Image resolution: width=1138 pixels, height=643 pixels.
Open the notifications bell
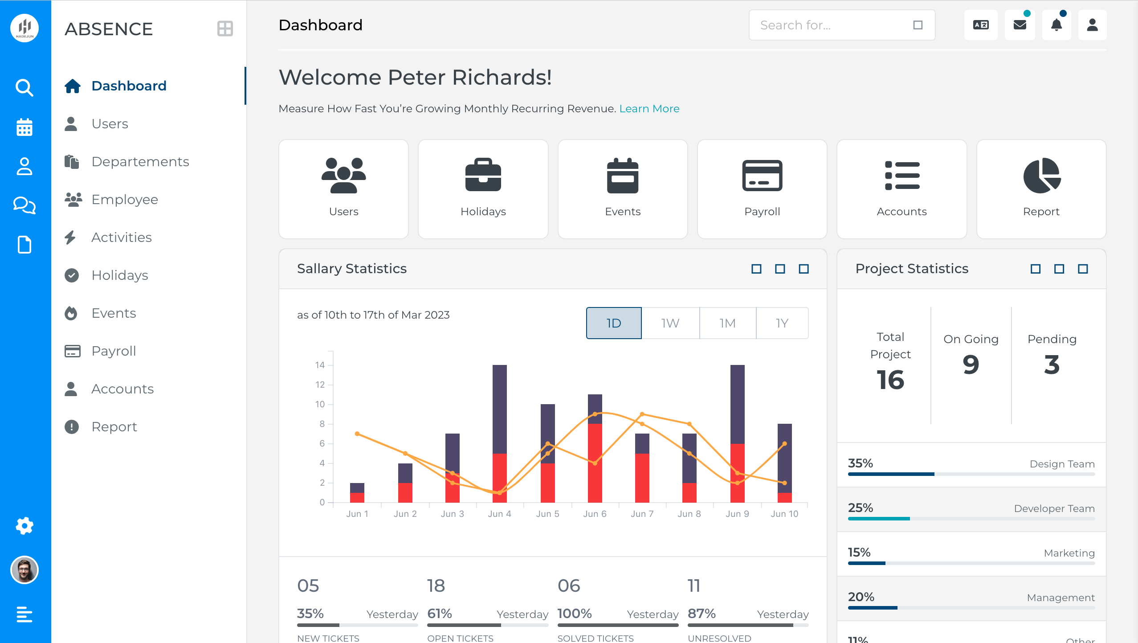(1056, 25)
